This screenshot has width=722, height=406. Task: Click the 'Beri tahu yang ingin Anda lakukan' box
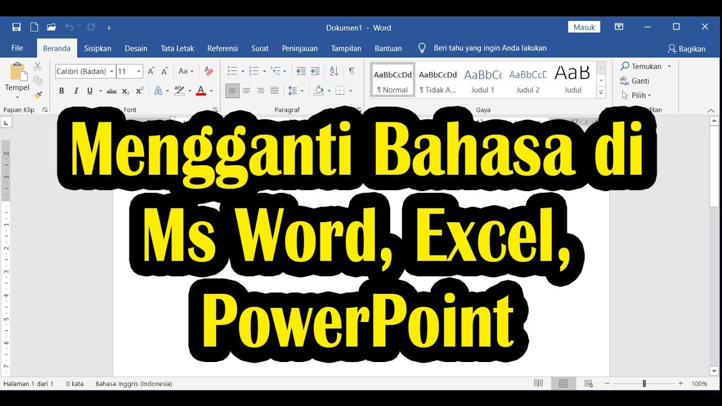coord(490,48)
